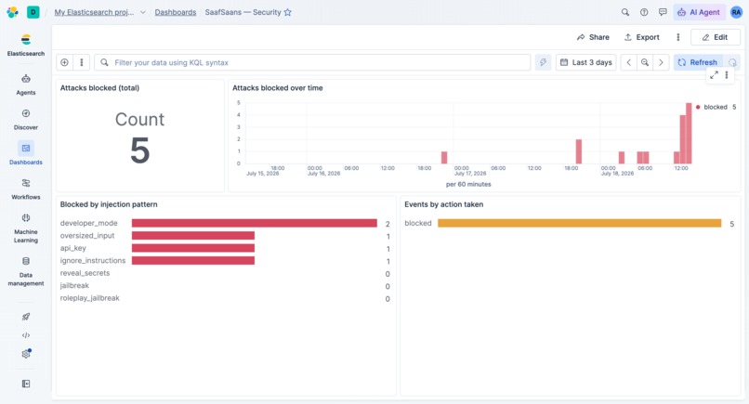Click the ignore_instructions bar
Viewport: 749px width, 404px height.
(193, 260)
